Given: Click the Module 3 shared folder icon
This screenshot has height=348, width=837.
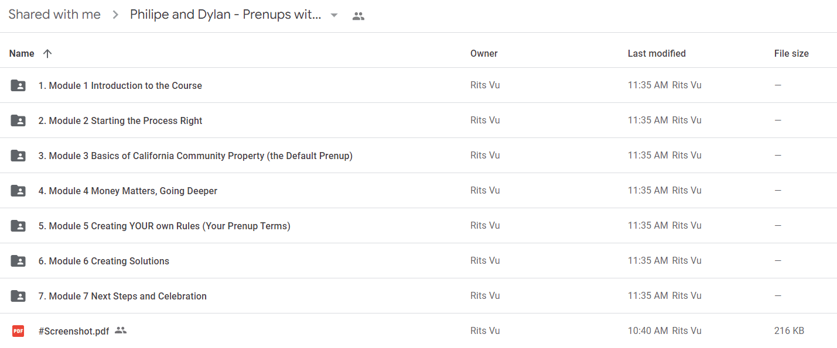Looking at the screenshot, I should (18, 156).
